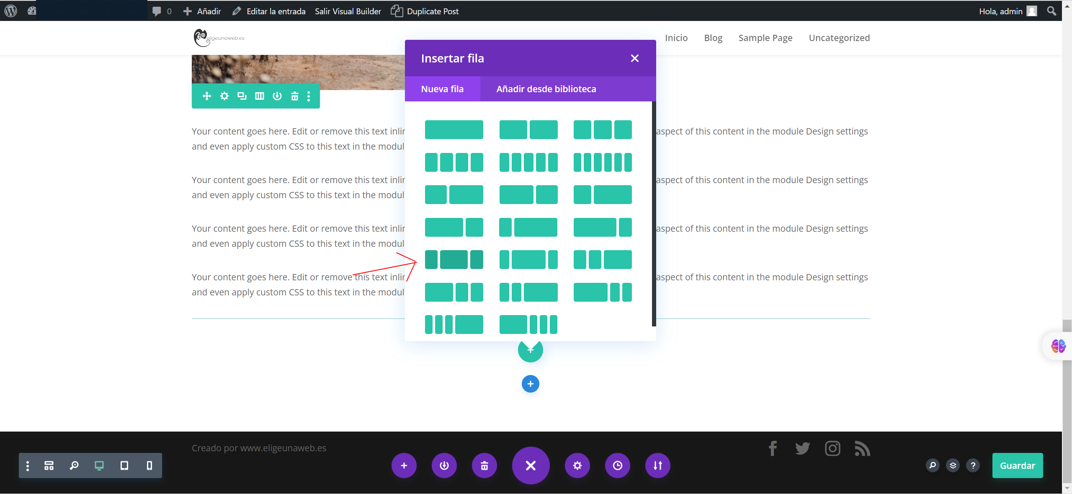
Task: Select the Nueva fila tab
Action: pyautogui.click(x=442, y=89)
